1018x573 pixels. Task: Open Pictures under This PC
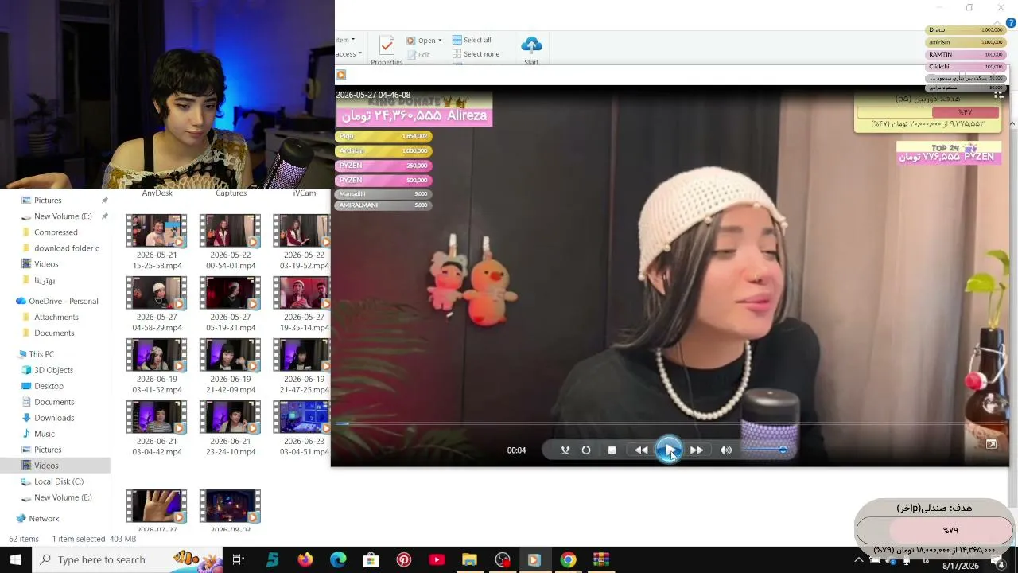coord(48,450)
